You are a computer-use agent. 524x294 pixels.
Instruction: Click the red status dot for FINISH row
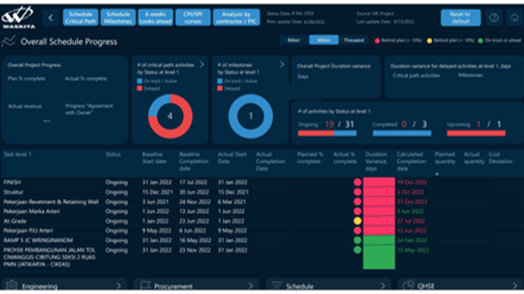(x=357, y=182)
